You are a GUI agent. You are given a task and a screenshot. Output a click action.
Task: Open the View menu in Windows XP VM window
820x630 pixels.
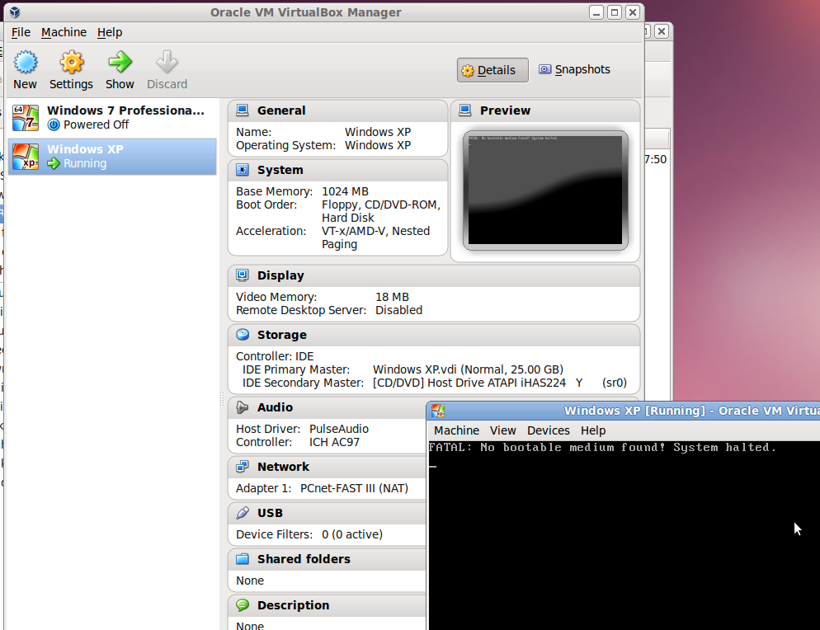(503, 430)
